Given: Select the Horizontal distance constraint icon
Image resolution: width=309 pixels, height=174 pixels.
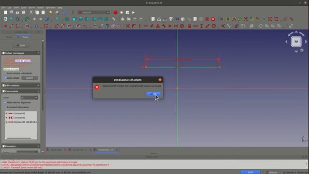Looking at the screenshot, I should pyautogui.click(x=196, y=26).
